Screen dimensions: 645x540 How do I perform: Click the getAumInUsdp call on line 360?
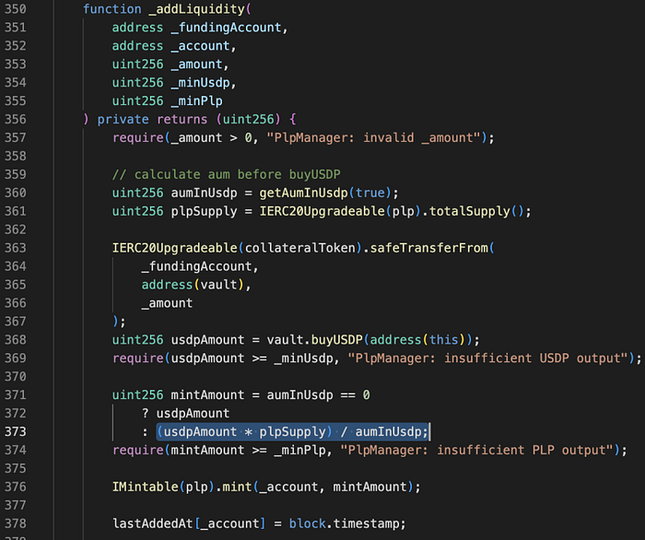tap(303, 193)
